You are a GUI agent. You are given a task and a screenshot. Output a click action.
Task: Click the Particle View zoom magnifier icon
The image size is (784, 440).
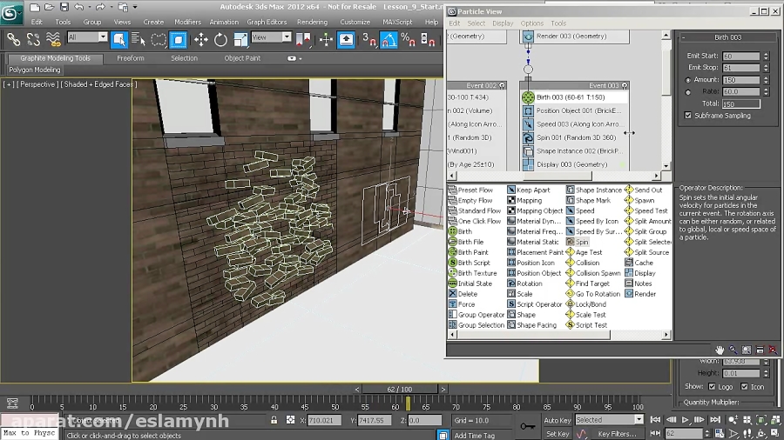click(733, 350)
